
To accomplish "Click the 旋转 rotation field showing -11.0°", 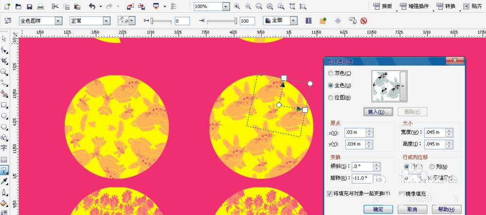I will (363, 178).
